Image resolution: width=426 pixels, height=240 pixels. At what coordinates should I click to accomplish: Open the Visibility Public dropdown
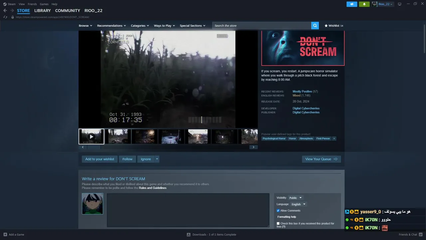296,198
